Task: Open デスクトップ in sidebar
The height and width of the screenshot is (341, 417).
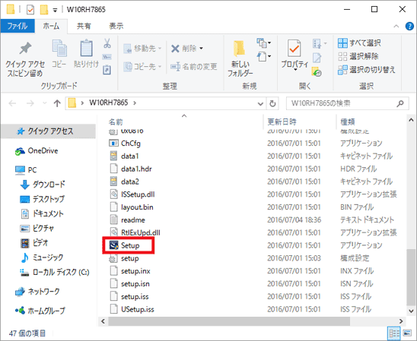Action: pos(42,199)
